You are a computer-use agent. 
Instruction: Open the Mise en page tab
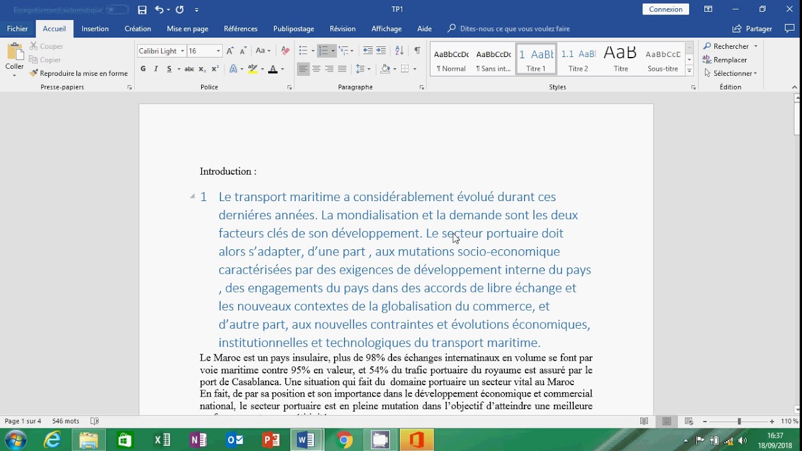coord(187,29)
